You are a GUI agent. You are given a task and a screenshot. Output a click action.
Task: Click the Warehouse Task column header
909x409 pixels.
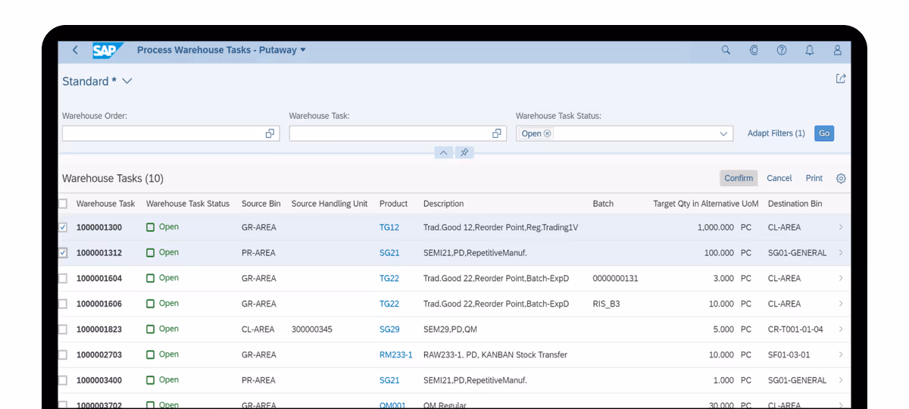coord(106,204)
